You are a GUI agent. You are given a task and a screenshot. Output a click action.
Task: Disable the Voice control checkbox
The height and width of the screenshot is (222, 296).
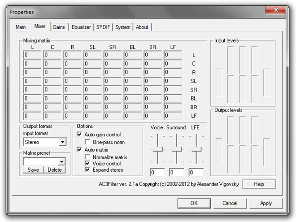(88, 164)
